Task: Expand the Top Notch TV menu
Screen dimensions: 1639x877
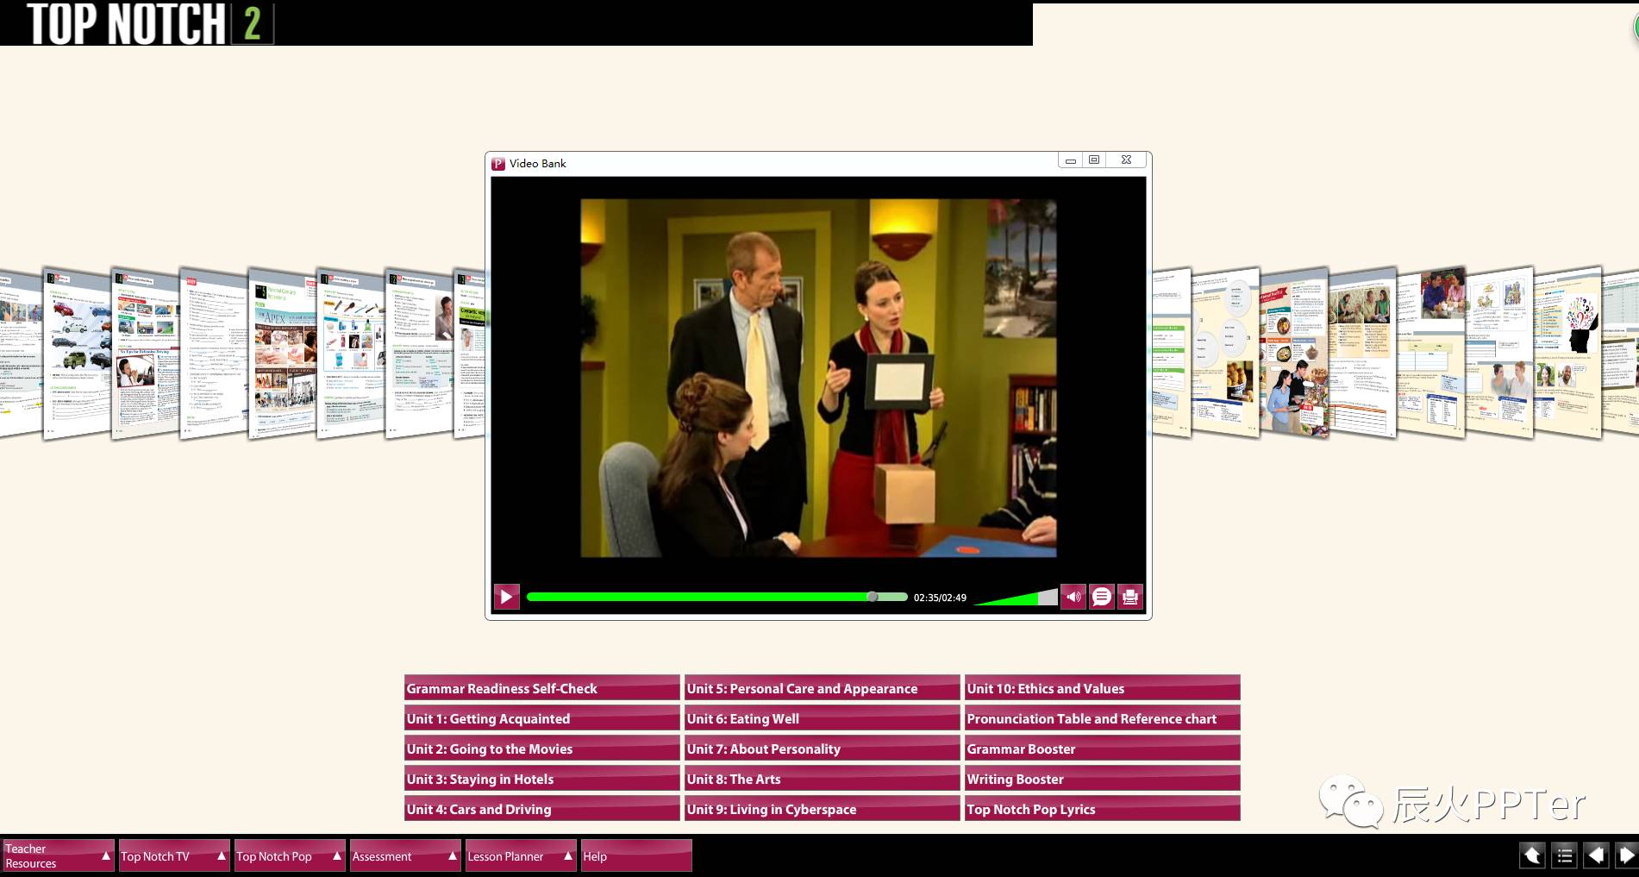Action: click(174, 855)
